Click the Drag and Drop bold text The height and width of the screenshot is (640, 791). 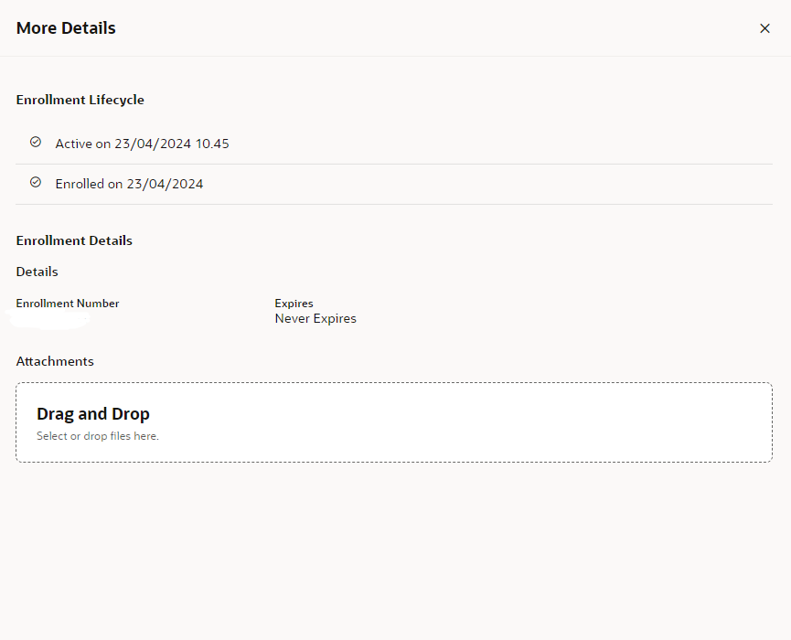(92, 414)
